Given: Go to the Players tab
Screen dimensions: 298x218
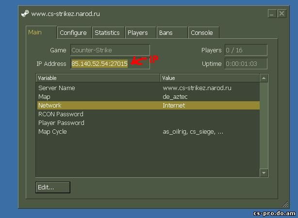Looking at the screenshot, I should point(137,33).
